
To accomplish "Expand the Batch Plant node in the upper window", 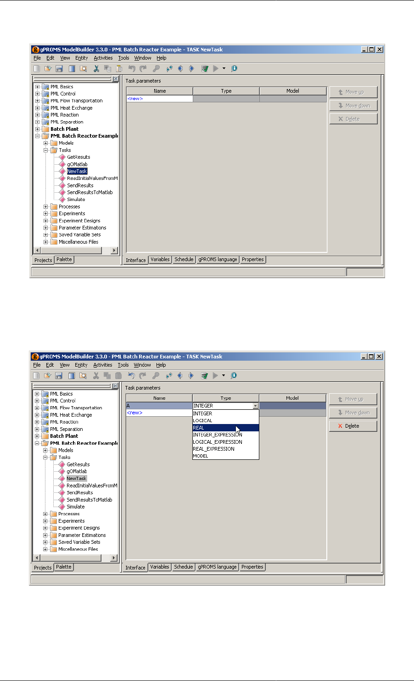I will [38, 129].
